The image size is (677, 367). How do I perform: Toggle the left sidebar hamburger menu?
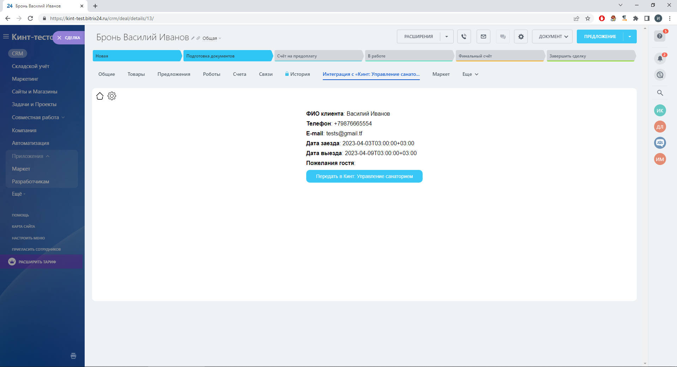tap(6, 37)
